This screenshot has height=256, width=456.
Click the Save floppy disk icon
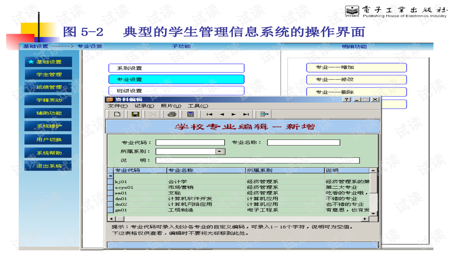(135, 114)
